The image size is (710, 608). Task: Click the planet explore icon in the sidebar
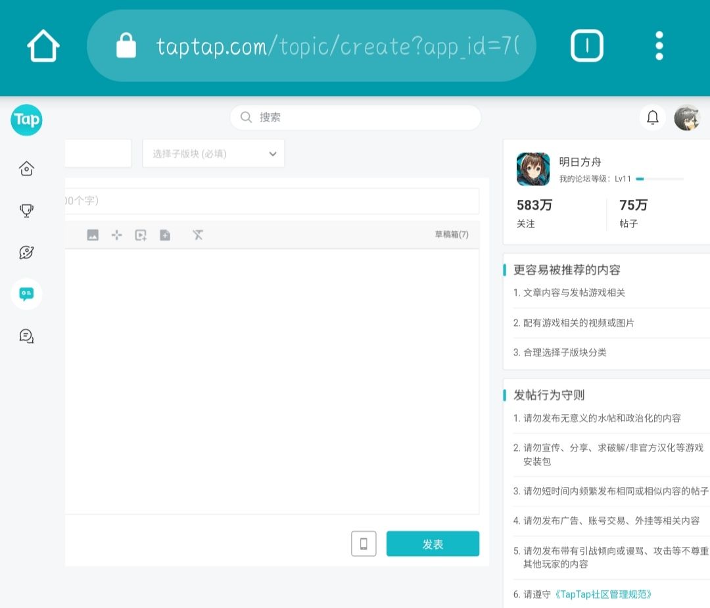(26, 252)
